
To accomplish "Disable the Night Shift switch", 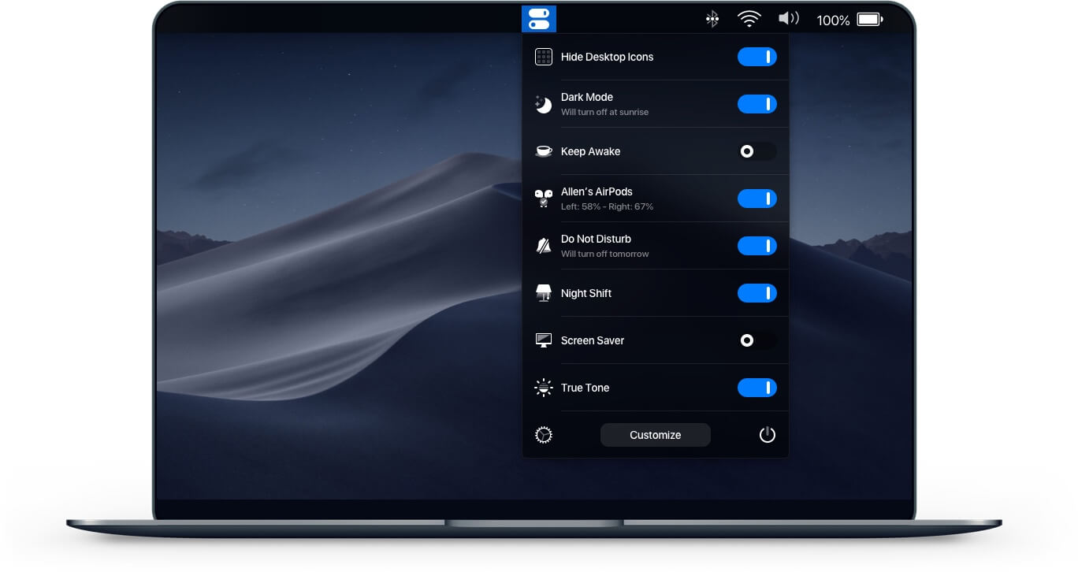I will click(756, 292).
